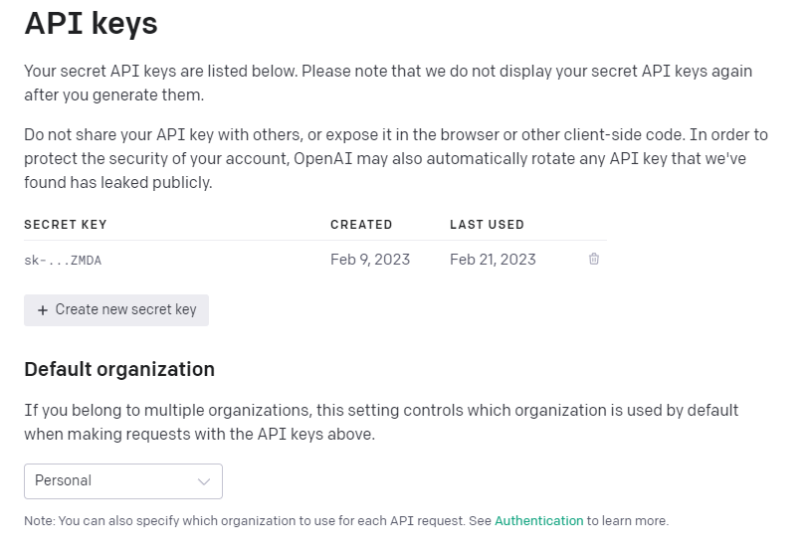This screenshot has height=558, width=809.
Task: Click the LAST USED column header
Action: pyautogui.click(x=487, y=225)
